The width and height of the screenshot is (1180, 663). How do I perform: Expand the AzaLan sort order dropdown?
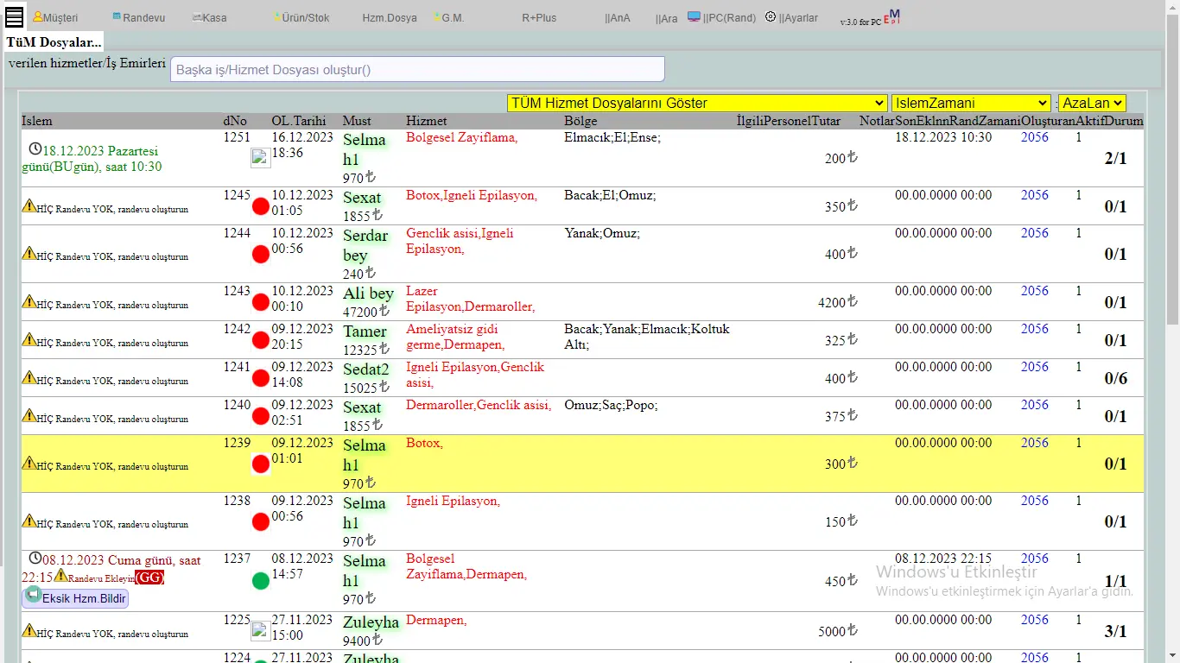1092,103
